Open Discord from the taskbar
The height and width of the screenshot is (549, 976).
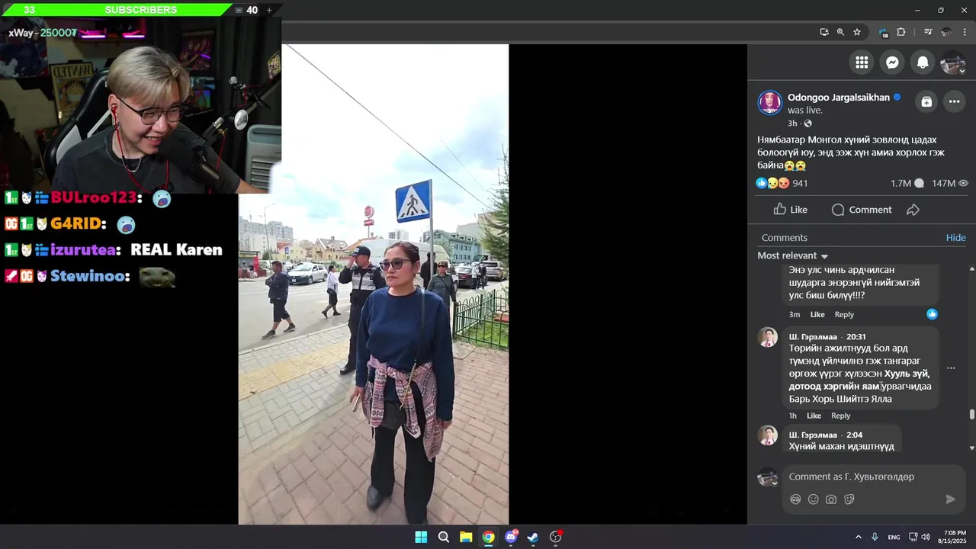(511, 537)
